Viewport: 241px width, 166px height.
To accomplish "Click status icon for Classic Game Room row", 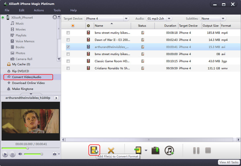I will coord(142,61).
